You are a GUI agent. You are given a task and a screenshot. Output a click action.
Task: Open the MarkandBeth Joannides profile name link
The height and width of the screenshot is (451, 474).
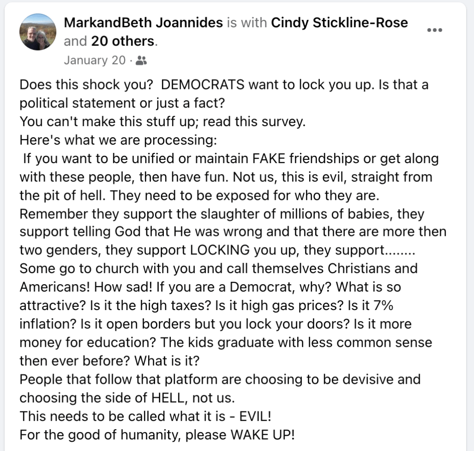click(143, 23)
